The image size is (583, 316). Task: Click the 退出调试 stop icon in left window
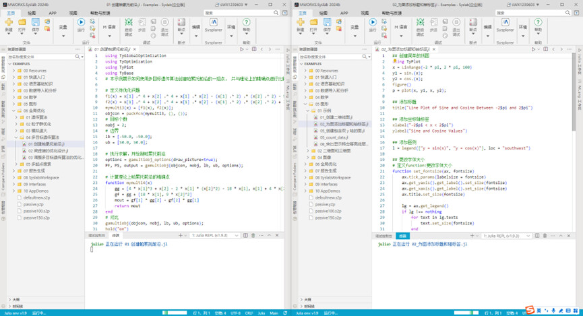pyautogui.click(x=164, y=22)
